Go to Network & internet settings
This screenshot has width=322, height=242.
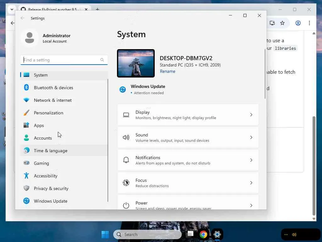[64, 100]
